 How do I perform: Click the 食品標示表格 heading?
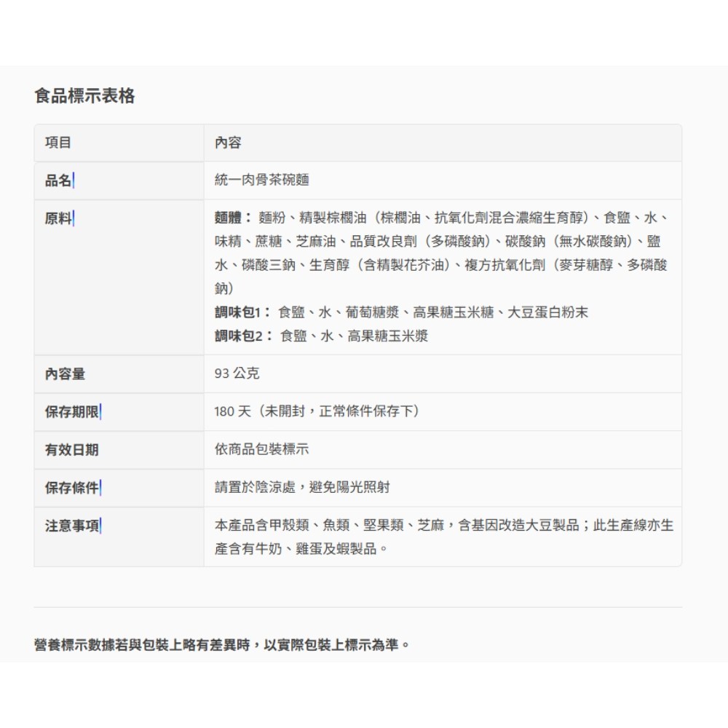point(84,96)
